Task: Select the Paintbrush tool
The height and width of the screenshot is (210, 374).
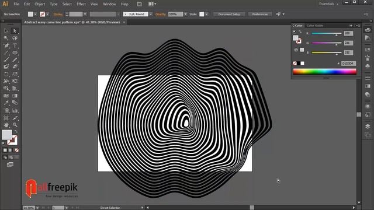Action: [6, 60]
